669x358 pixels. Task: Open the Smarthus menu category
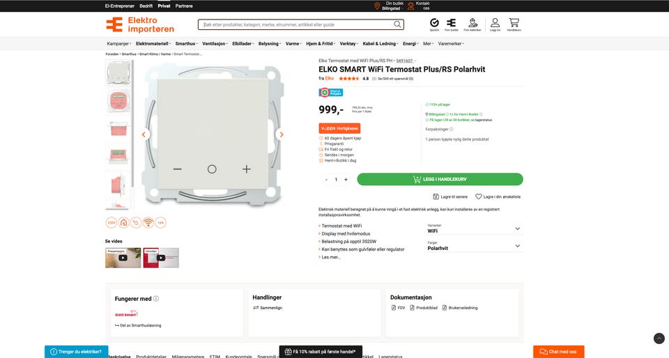pyautogui.click(x=186, y=44)
